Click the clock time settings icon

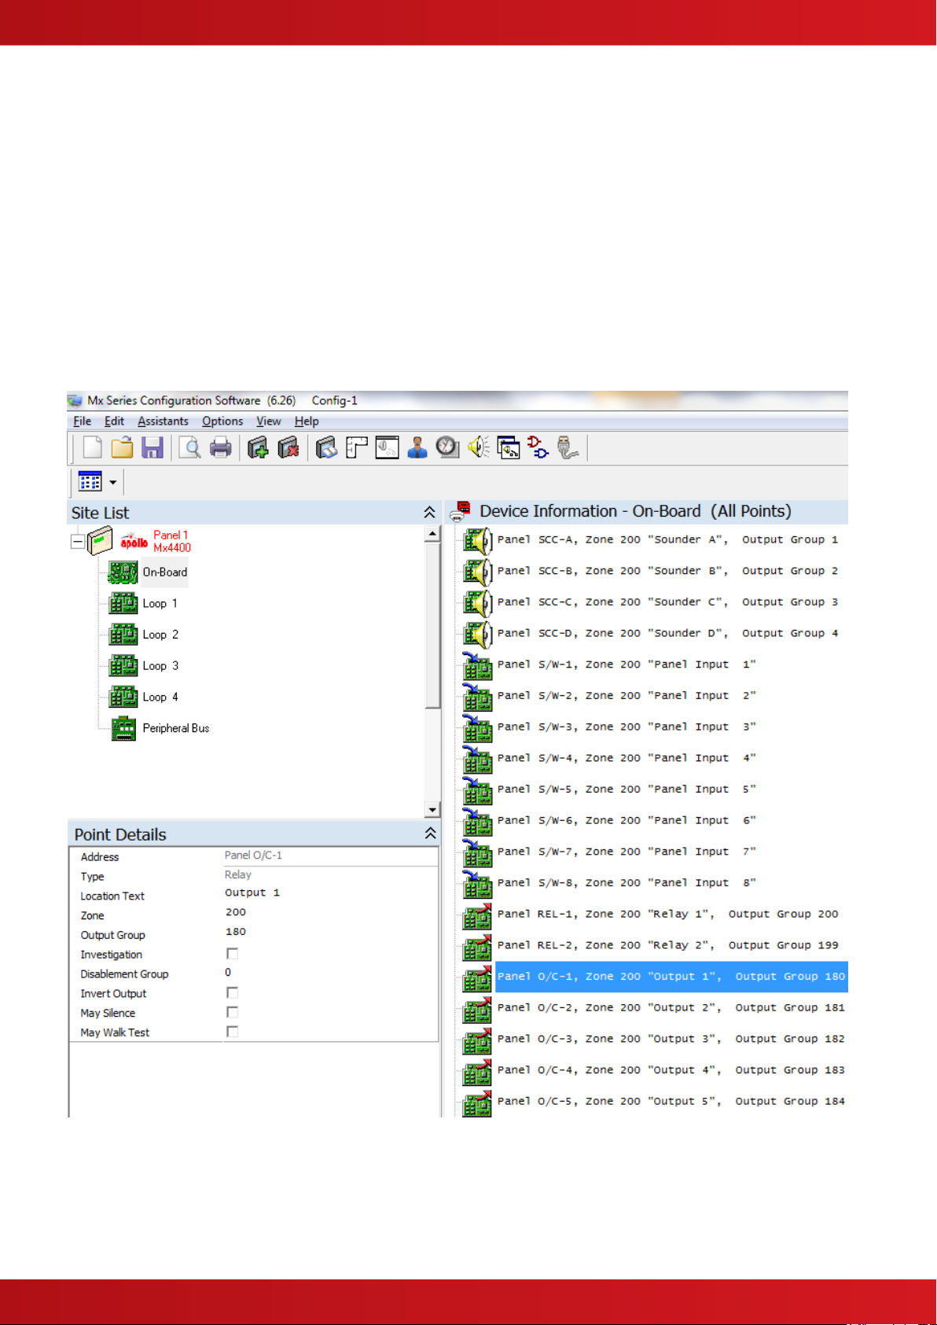coord(447,448)
